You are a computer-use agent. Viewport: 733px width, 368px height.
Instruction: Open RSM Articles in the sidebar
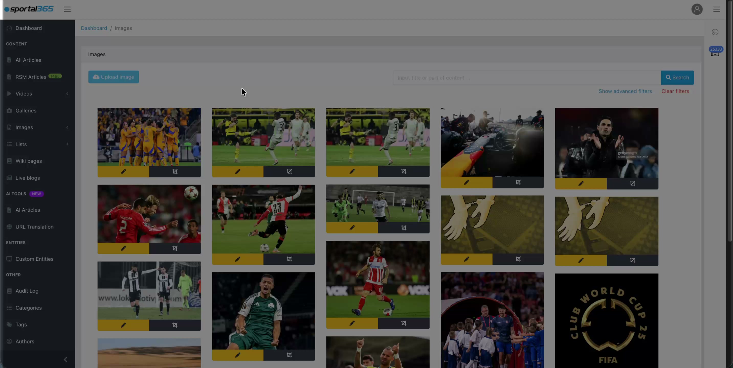point(31,77)
